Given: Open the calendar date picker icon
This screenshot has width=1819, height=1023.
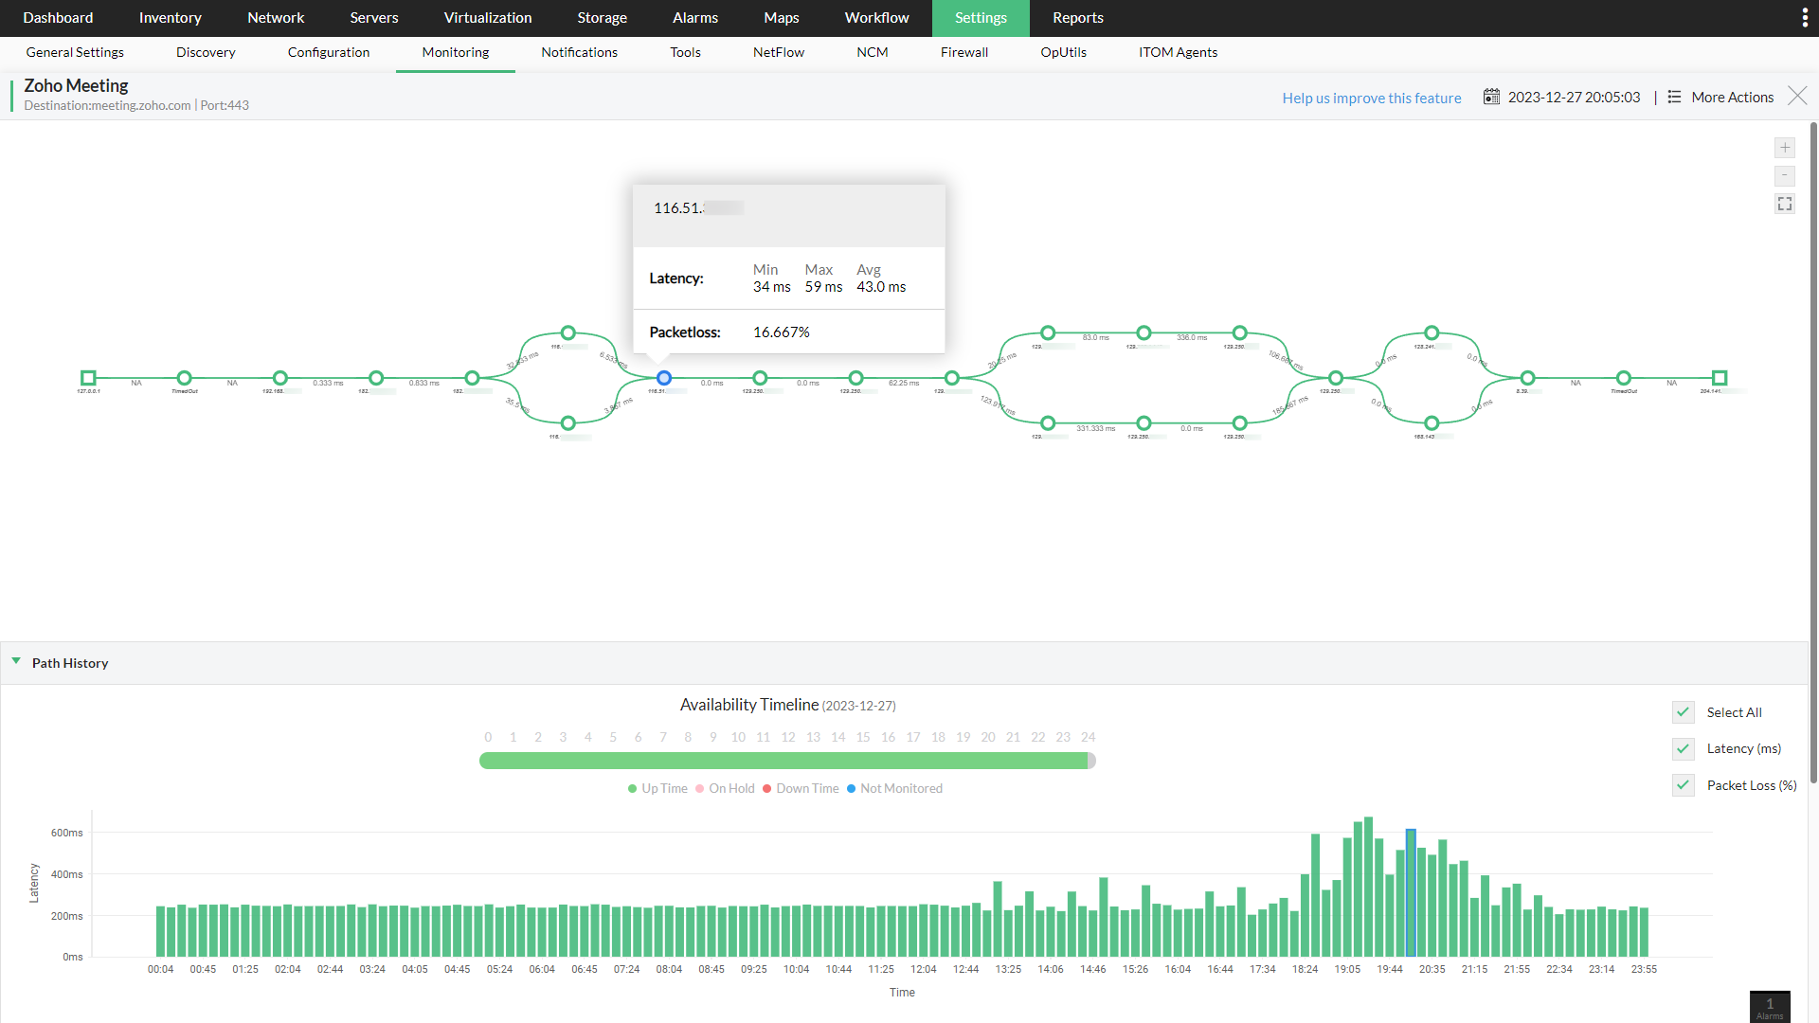Looking at the screenshot, I should coord(1491,97).
